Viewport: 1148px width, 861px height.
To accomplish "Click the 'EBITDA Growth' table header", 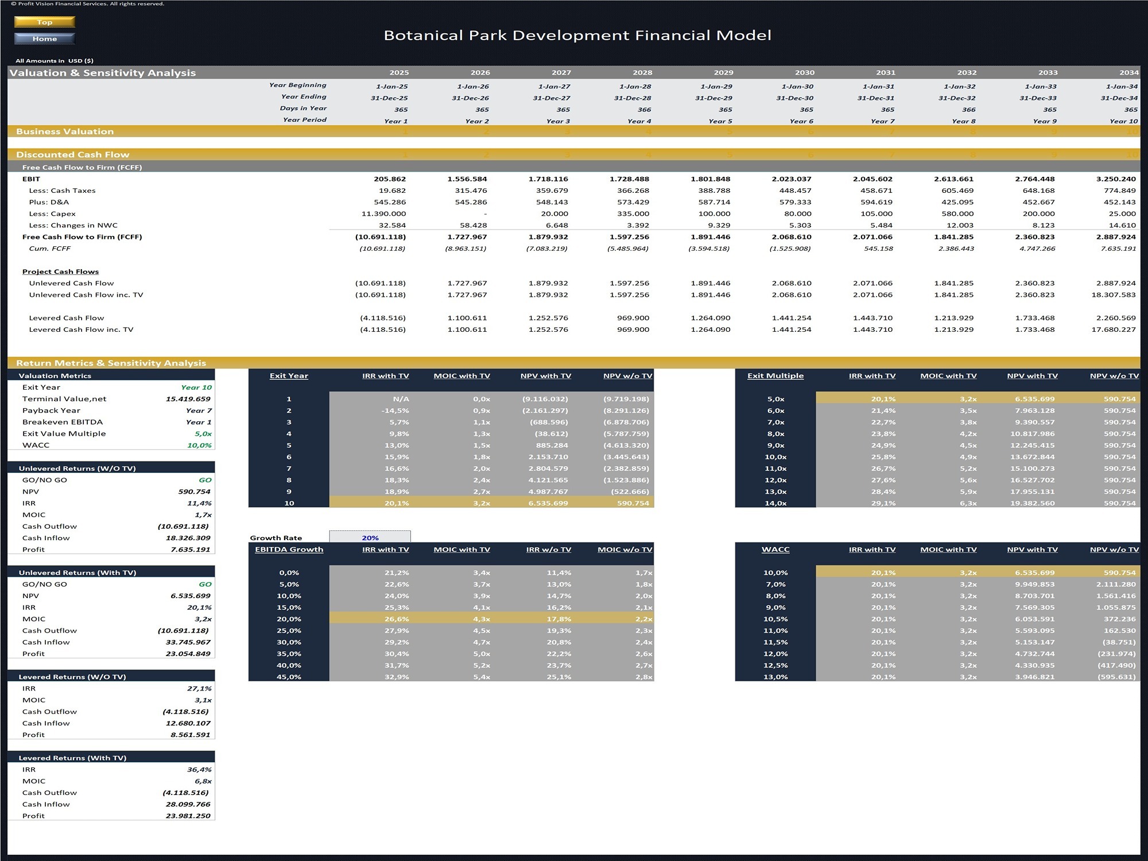I will (289, 549).
